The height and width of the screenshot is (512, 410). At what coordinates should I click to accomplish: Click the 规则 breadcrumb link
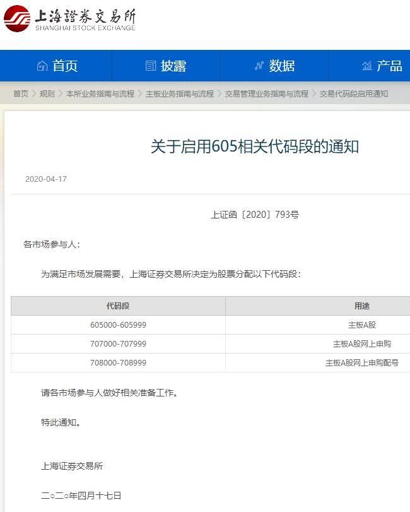click(47, 93)
